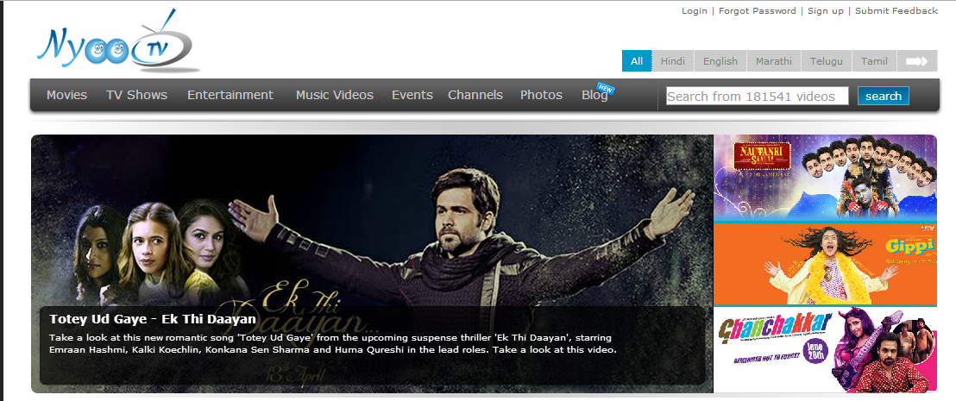
Task: Open the Channels menu
Action: 475,95
